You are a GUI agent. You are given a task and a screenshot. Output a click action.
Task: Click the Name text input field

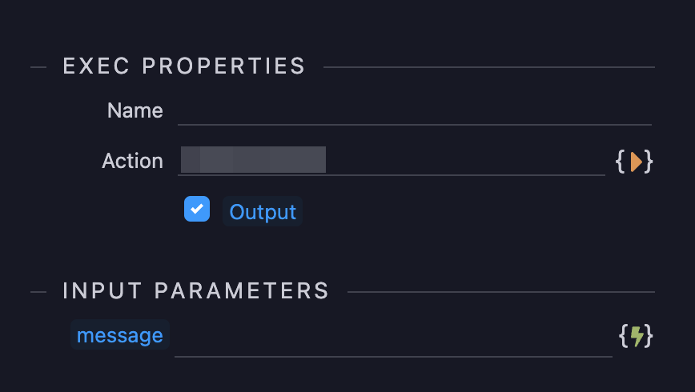click(x=414, y=111)
